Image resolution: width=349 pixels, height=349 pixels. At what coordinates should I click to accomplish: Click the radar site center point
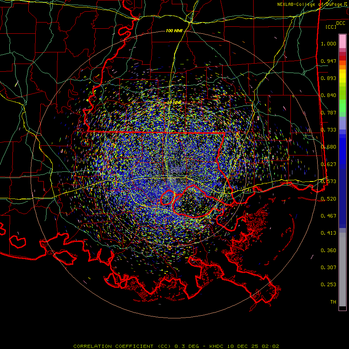(x=174, y=175)
